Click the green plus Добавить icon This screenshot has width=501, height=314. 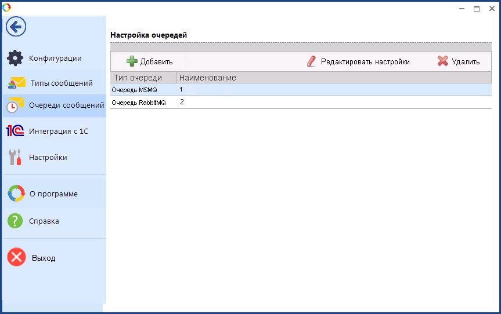(x=132, y=61)
